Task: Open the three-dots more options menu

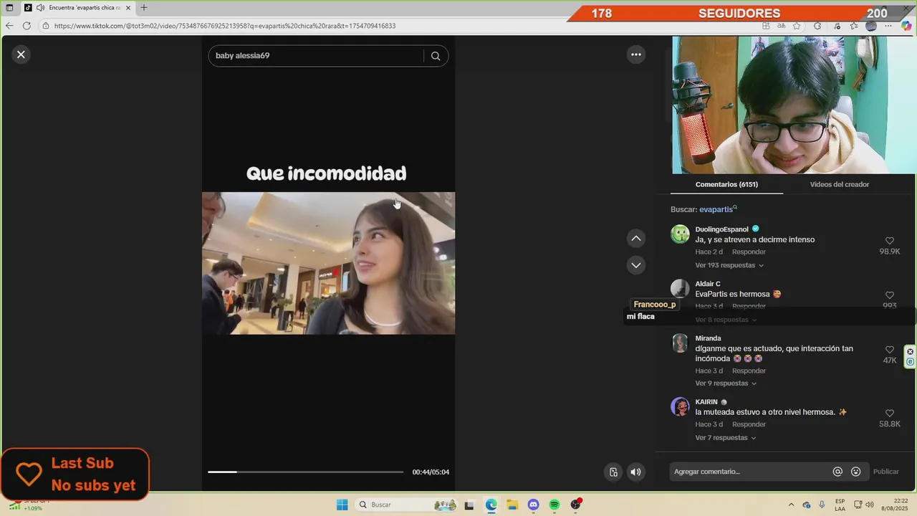Action: coord(635,54)
